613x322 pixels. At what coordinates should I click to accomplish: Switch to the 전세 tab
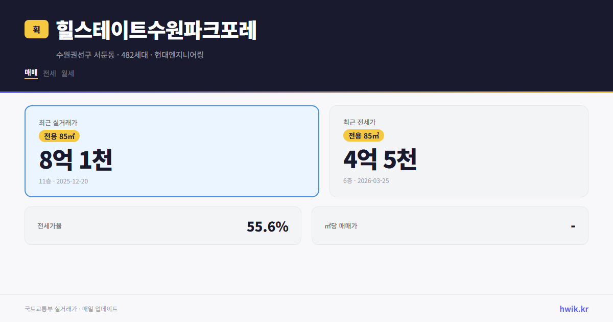[x=48, y=73]
